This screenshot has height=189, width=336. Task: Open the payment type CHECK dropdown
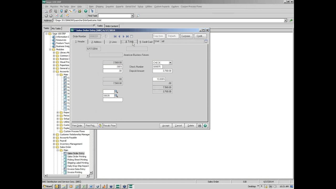tap(170, 63)
